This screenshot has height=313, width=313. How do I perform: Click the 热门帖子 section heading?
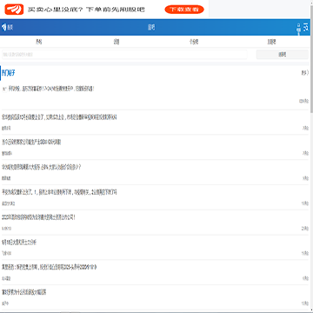(9, 73)
